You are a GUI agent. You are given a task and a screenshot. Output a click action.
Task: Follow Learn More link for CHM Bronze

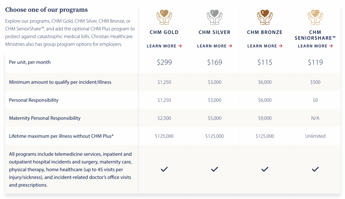point(265,46)
